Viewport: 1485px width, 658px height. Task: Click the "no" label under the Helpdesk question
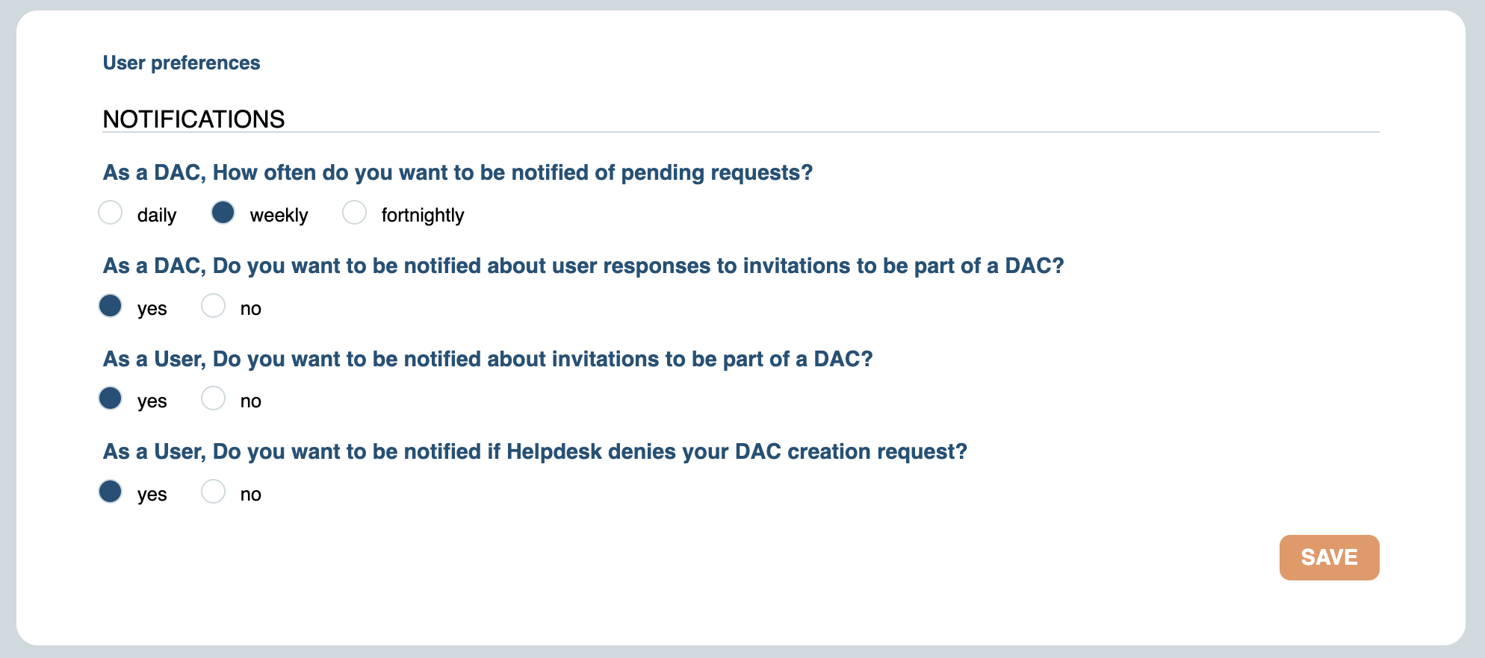(x=251, y=495)
